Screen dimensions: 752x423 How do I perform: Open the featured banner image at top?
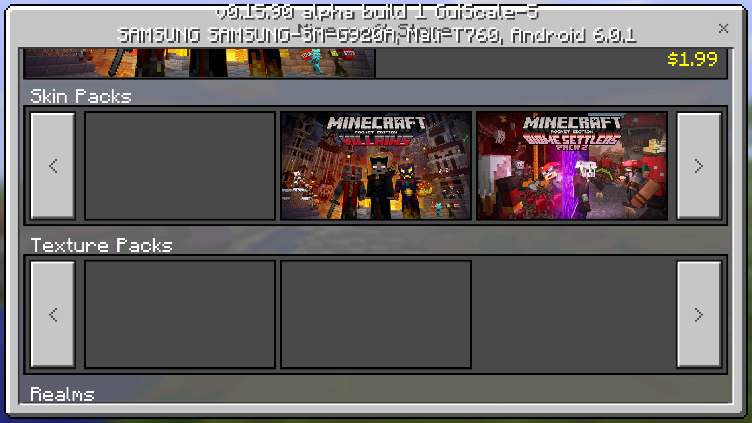coord(200,63)
